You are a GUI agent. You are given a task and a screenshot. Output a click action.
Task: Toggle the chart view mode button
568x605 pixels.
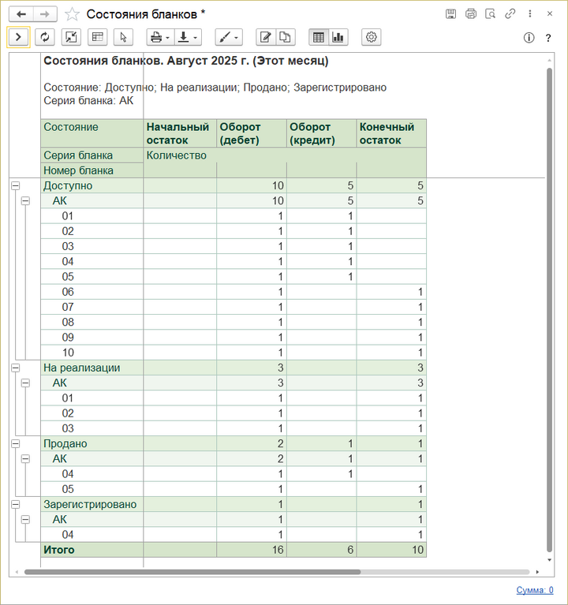coord(338,37)
